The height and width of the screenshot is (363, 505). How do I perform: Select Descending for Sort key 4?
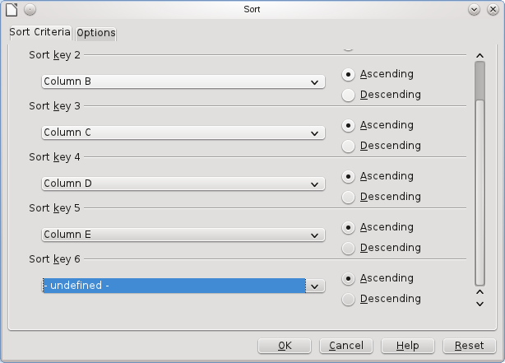(x=349, y=197)
